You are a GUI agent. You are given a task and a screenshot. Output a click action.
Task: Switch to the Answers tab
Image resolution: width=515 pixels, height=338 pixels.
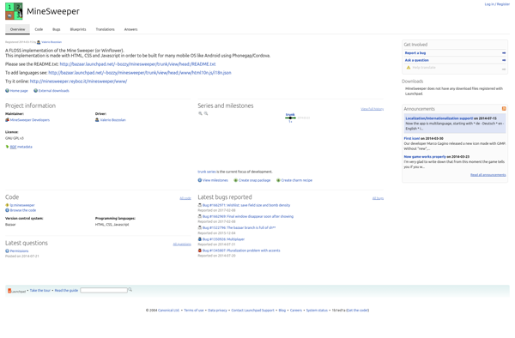tap(130, 29)
